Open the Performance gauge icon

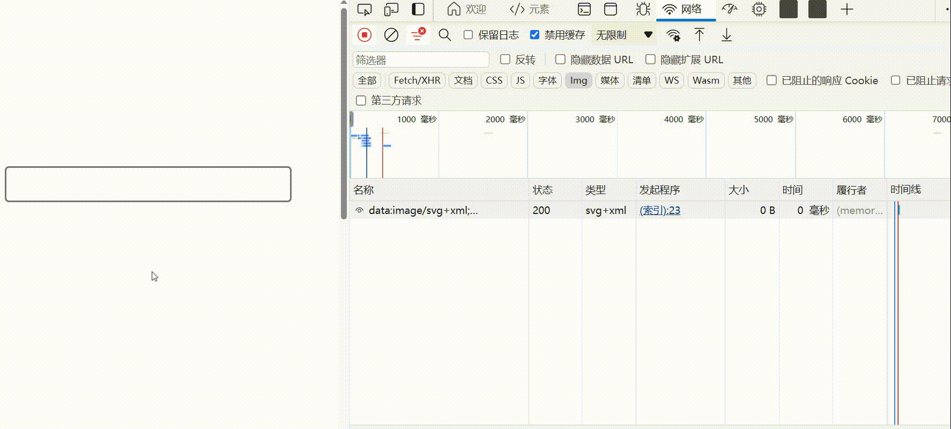(730, 9)
